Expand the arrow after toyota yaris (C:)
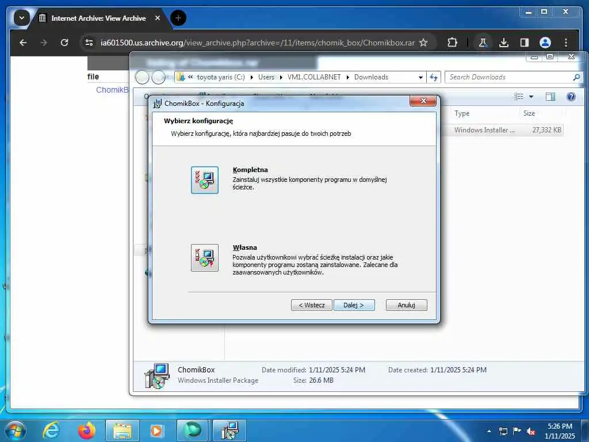 tap(251, 78)
